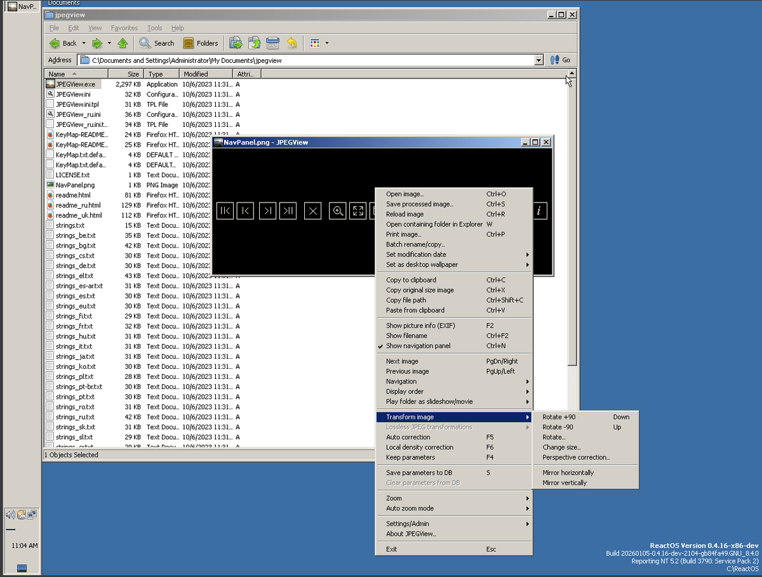Screen dimensions: 762x577
Task: Choose Rotate +90 from the Transform submenu
Action: click(559, 416)
